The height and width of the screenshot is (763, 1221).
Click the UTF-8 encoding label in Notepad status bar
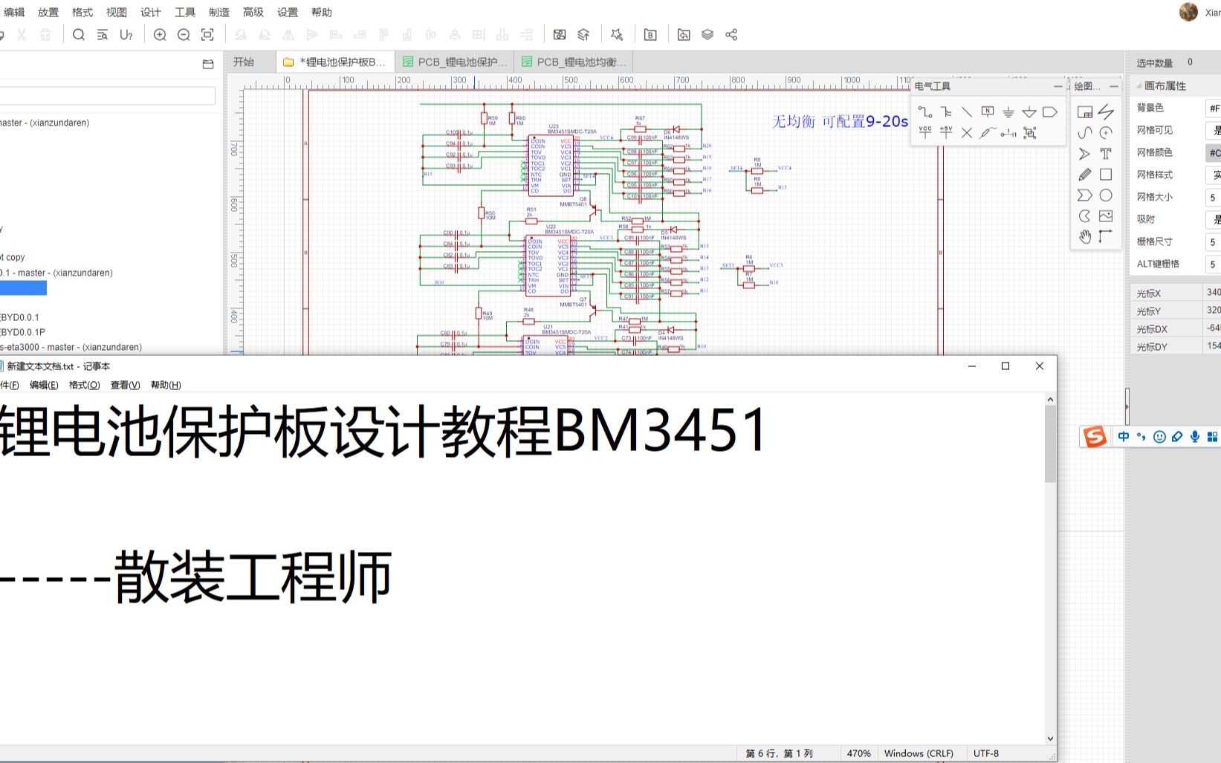pos(987,753)
